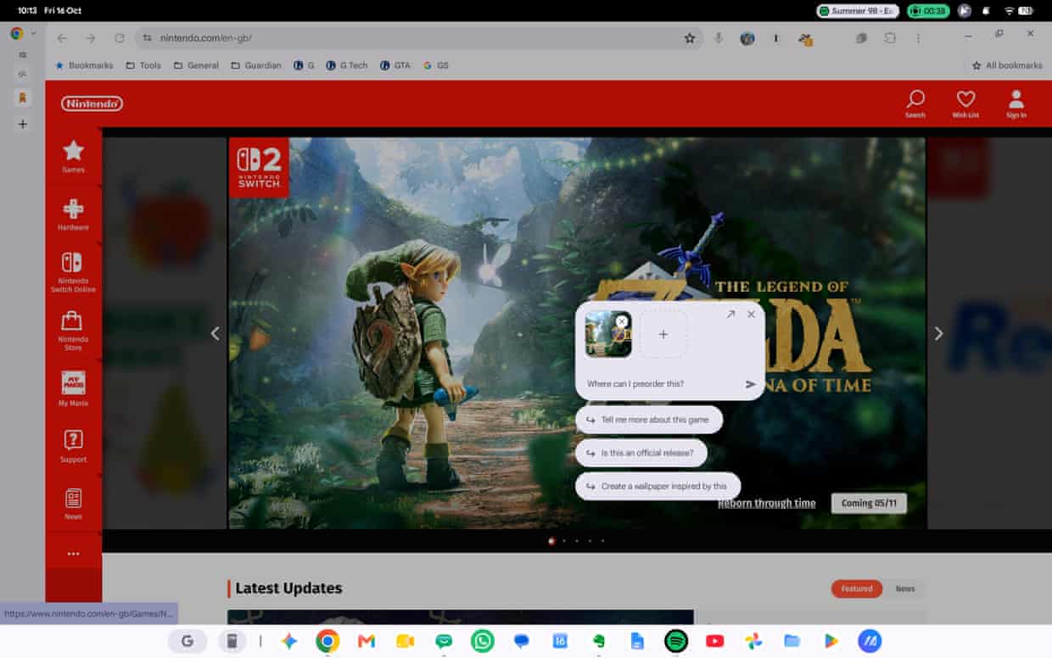Select the third carousel dot indicator
The width and height of the screenshot is (1052, 658).
tap(577, 540)
